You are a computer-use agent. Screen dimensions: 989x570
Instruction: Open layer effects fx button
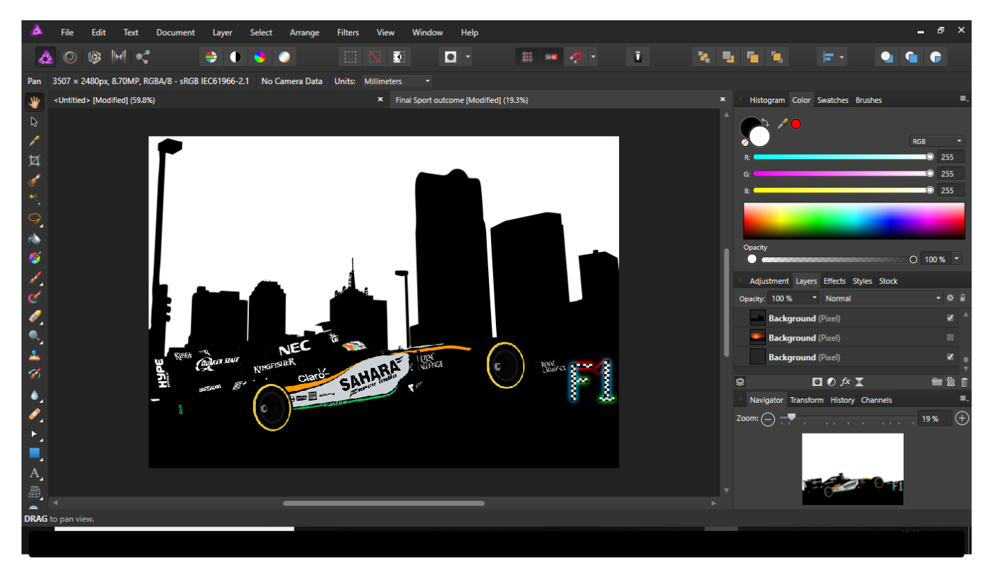(845, 382)
